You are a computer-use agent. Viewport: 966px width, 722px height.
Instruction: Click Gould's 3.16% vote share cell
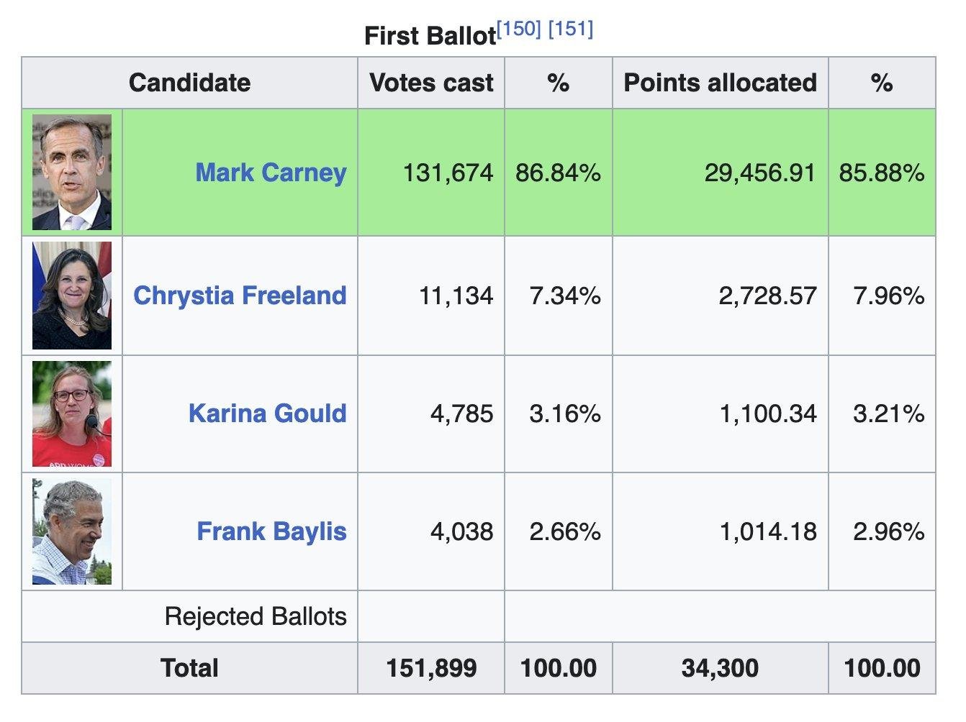tap(565, 413)
